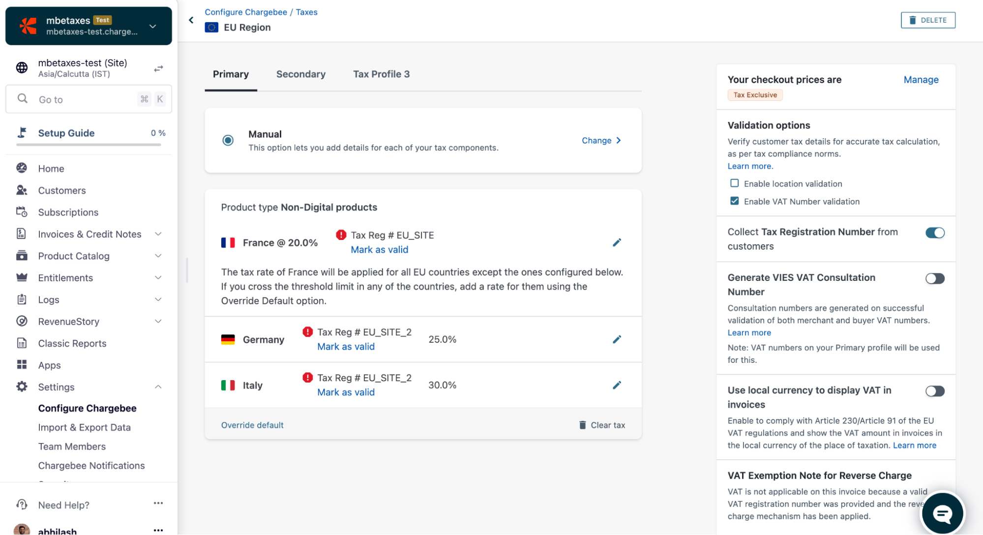The height and width of the screenshot is (535, 983).
Task: Open the chat support bubble icon
Action: point(942,514)
